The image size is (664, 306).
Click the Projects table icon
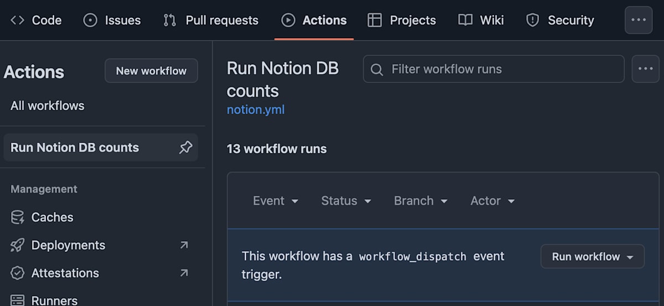tap(375, 20)
